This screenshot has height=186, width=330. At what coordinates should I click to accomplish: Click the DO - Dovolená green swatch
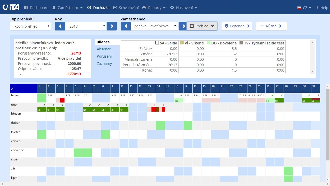point(209,43)
